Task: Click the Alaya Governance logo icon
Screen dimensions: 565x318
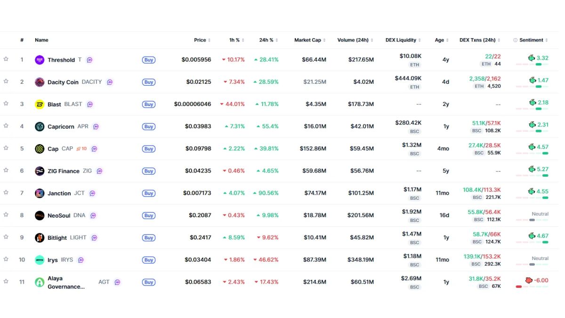Action: pos(40,282)
